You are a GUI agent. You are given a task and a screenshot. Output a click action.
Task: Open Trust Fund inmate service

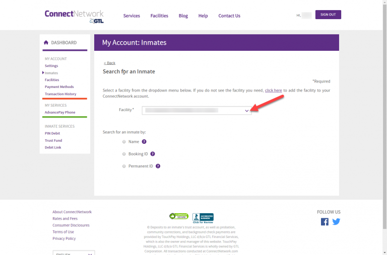coord(53,140)
